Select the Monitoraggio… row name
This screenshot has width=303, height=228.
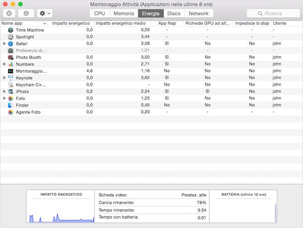click(31, 71)
